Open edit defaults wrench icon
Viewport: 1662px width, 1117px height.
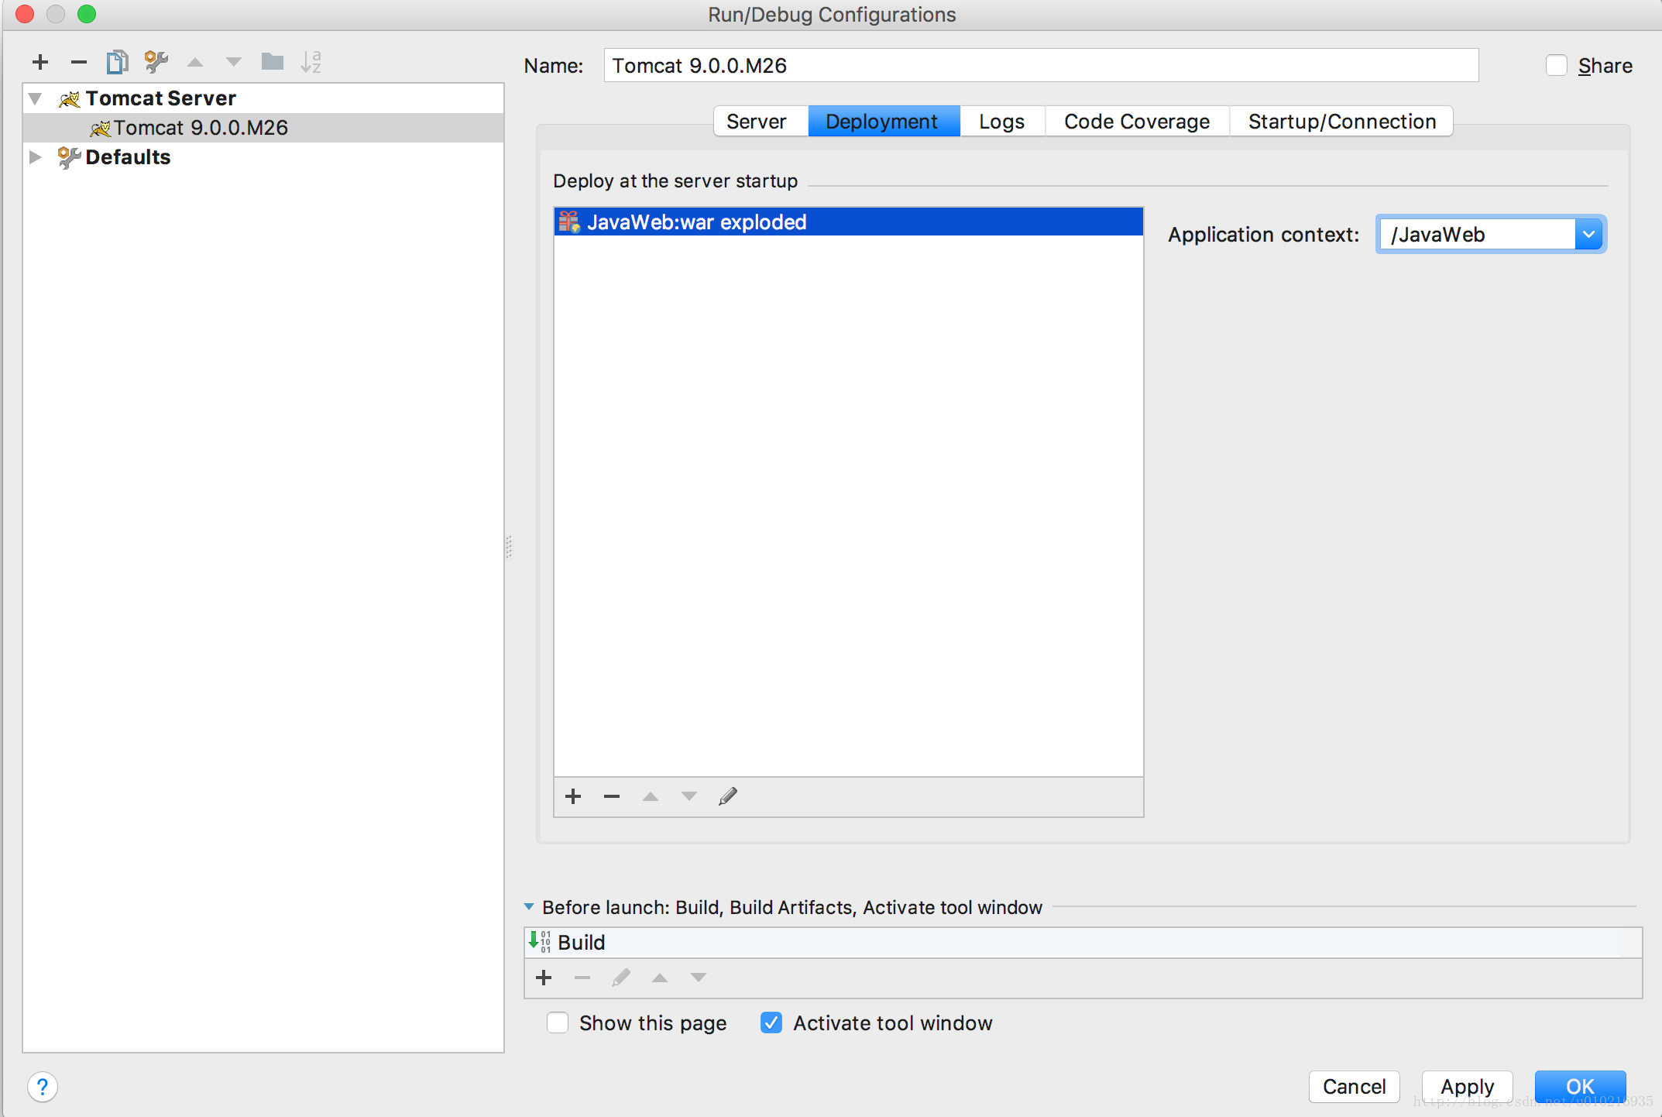(156, 62)
